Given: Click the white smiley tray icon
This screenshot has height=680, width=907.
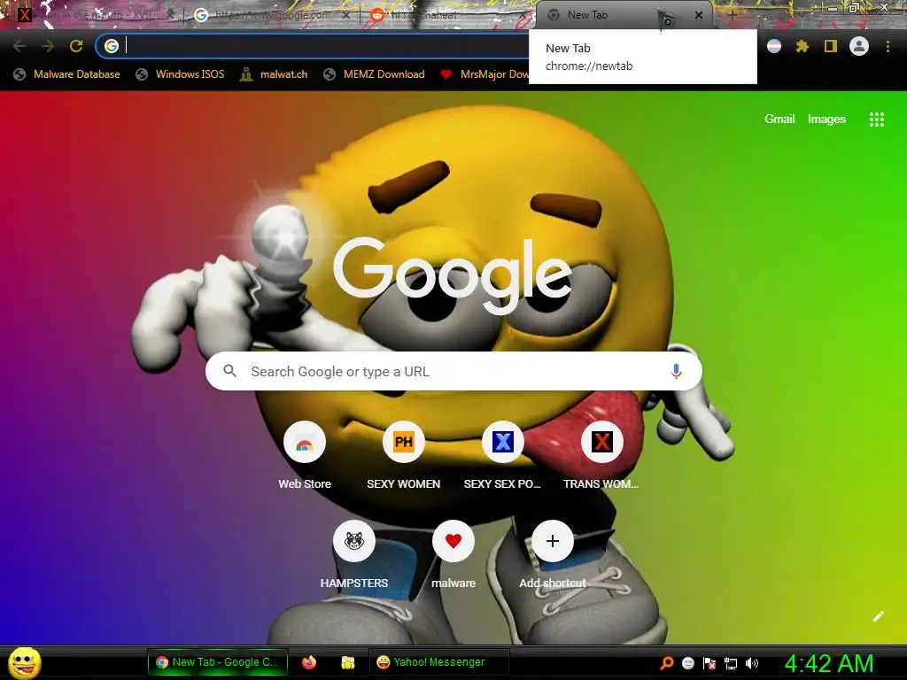Looking at the screenshot, I should [x=687, y=663].
